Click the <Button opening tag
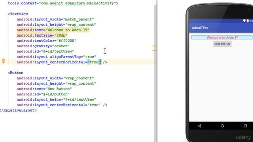Screen dimensions: 253x142 [x=16, y=73]
